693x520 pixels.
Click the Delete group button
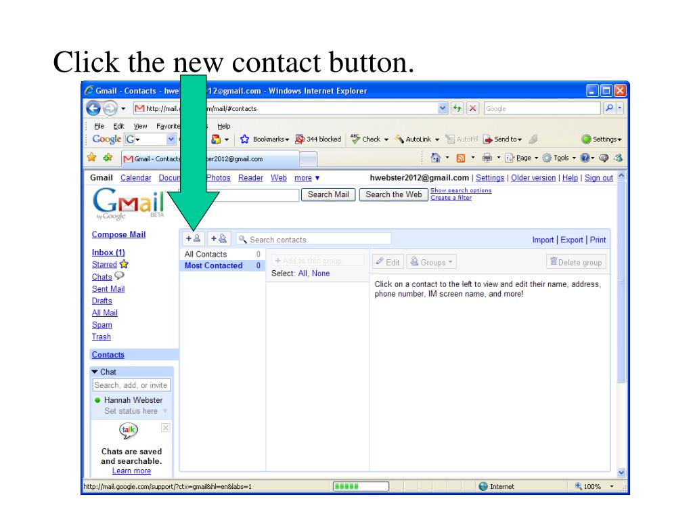pos(576,262)
